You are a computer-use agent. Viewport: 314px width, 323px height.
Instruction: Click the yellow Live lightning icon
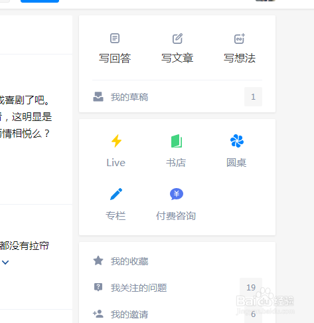tap(116, 141)
